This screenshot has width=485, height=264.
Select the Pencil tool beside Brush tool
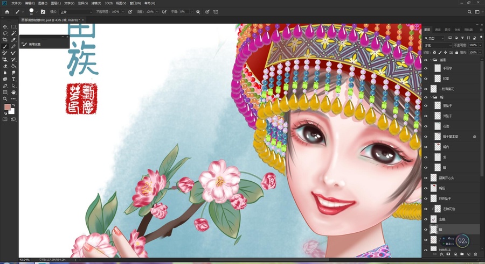pos(13,47)
